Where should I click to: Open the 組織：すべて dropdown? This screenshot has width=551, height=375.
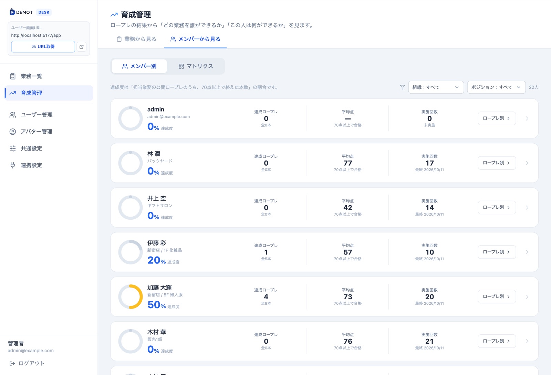(436, 87)
